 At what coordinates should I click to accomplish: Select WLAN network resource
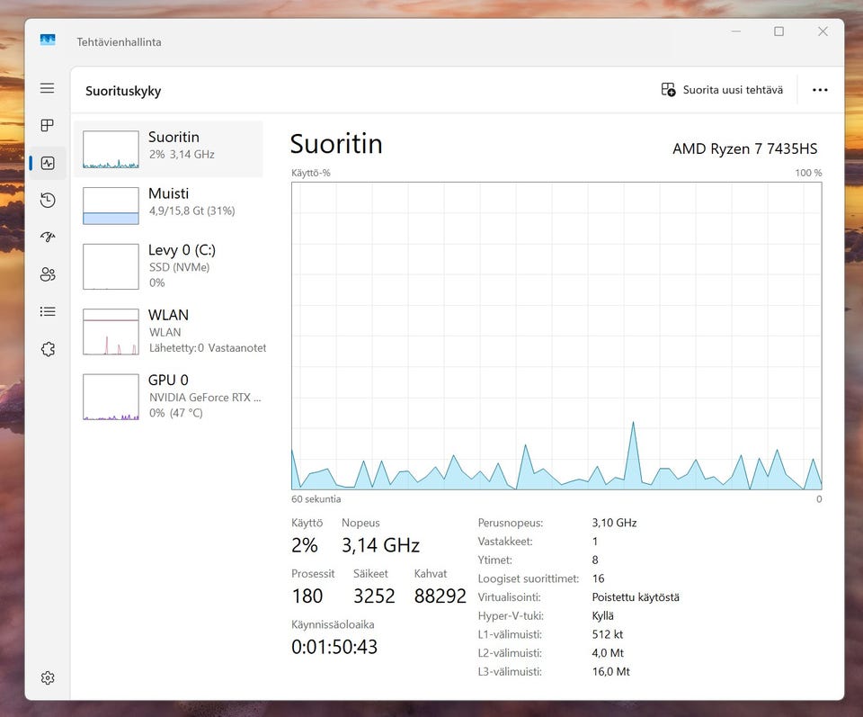click(x=168, y=332)
